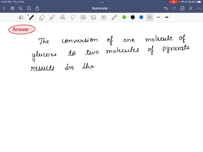Select the Text box tool
The image size is (203, 152).
pyautogui.click(x=104, y=17)
